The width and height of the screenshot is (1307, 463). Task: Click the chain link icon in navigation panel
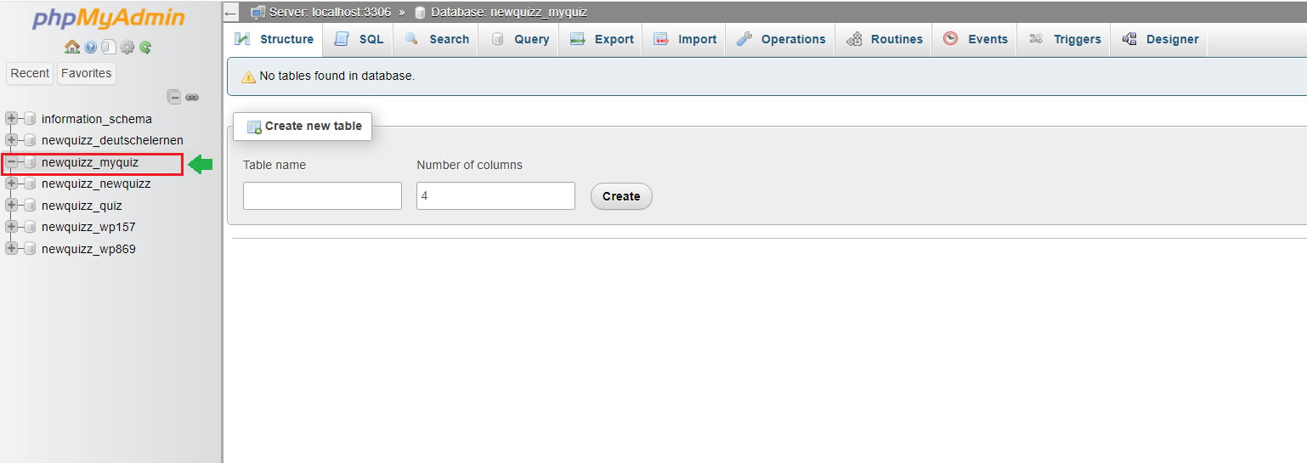[192, 97]
